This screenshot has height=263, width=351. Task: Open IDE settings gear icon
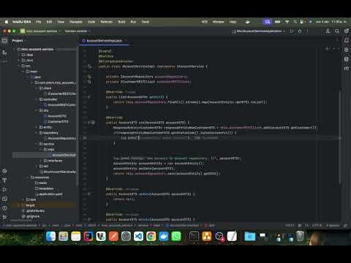tap(347, 31)
